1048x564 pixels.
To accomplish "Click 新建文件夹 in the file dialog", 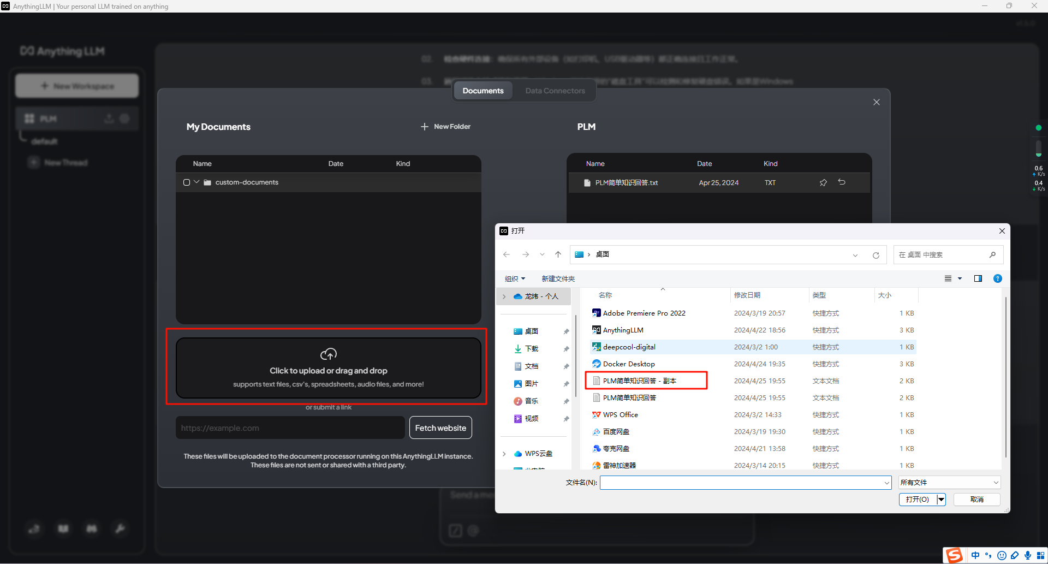I will point(558,279).
